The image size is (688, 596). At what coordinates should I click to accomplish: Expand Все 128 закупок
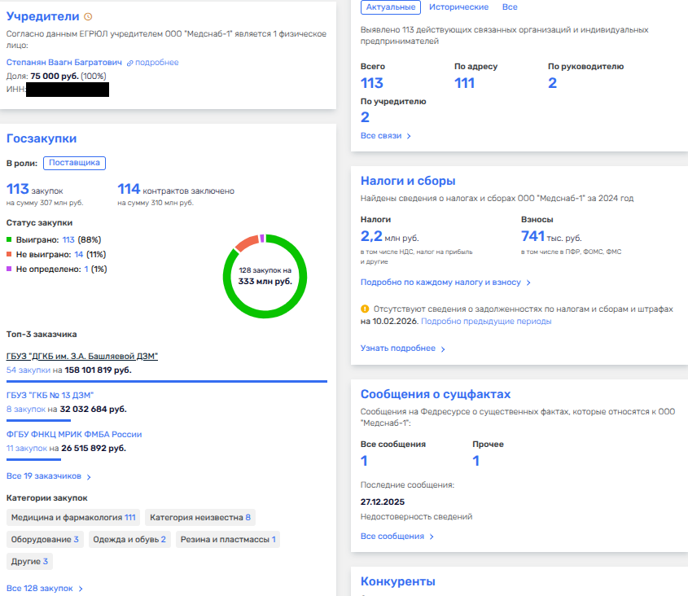pos(45,588)
